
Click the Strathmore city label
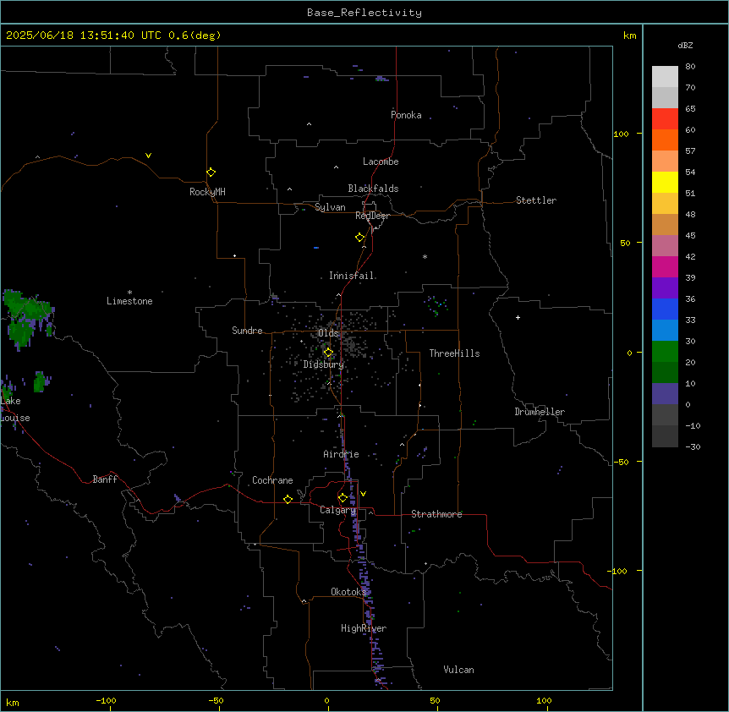click(436, 514)
